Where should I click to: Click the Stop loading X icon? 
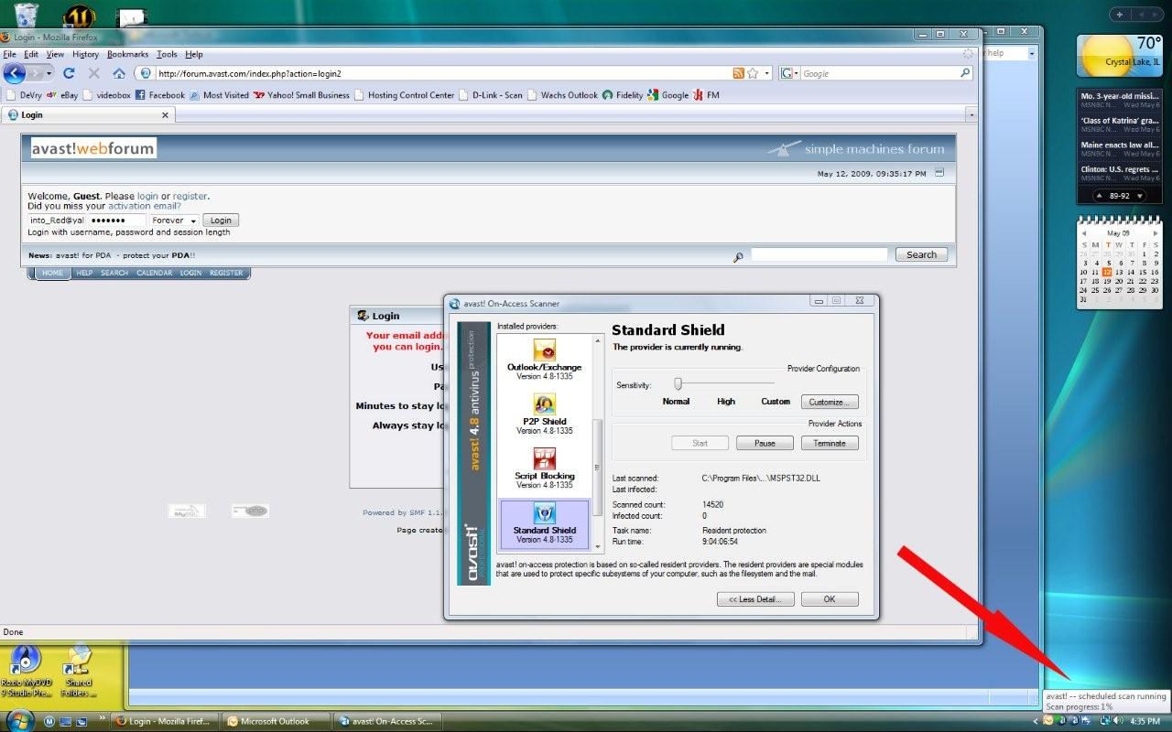pyautogui.click(x=93, y=73)
